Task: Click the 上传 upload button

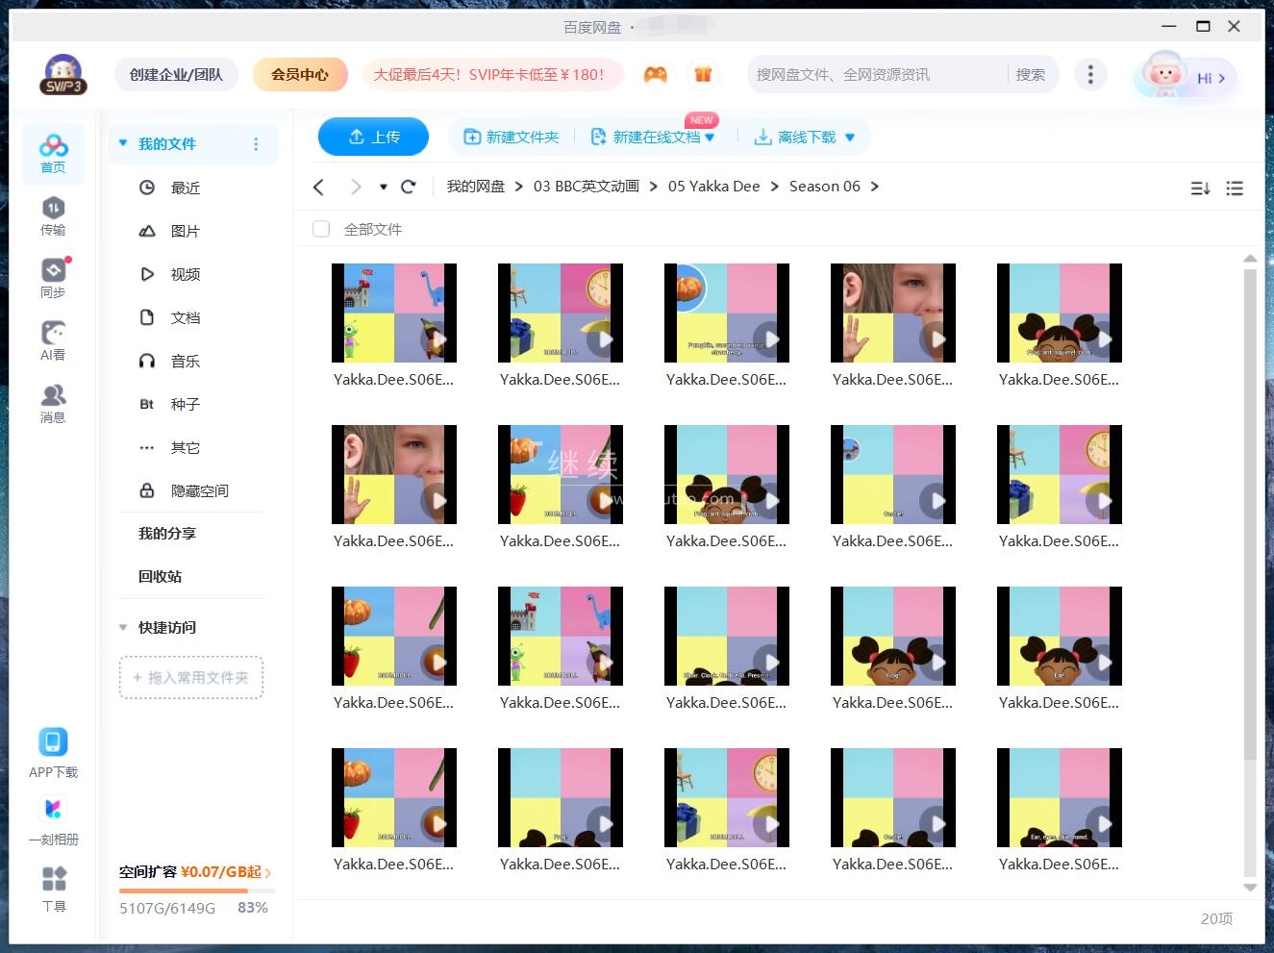Action: pos(373,137)
